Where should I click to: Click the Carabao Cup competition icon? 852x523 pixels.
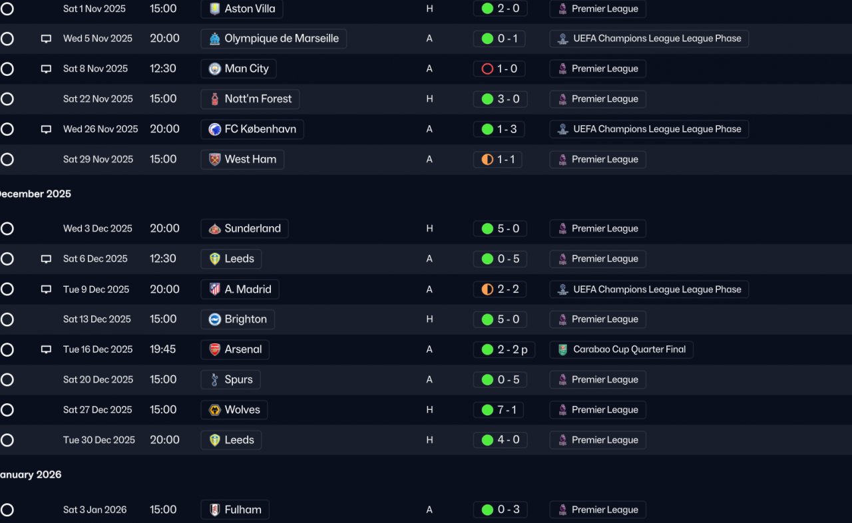[x=562, y=349]
